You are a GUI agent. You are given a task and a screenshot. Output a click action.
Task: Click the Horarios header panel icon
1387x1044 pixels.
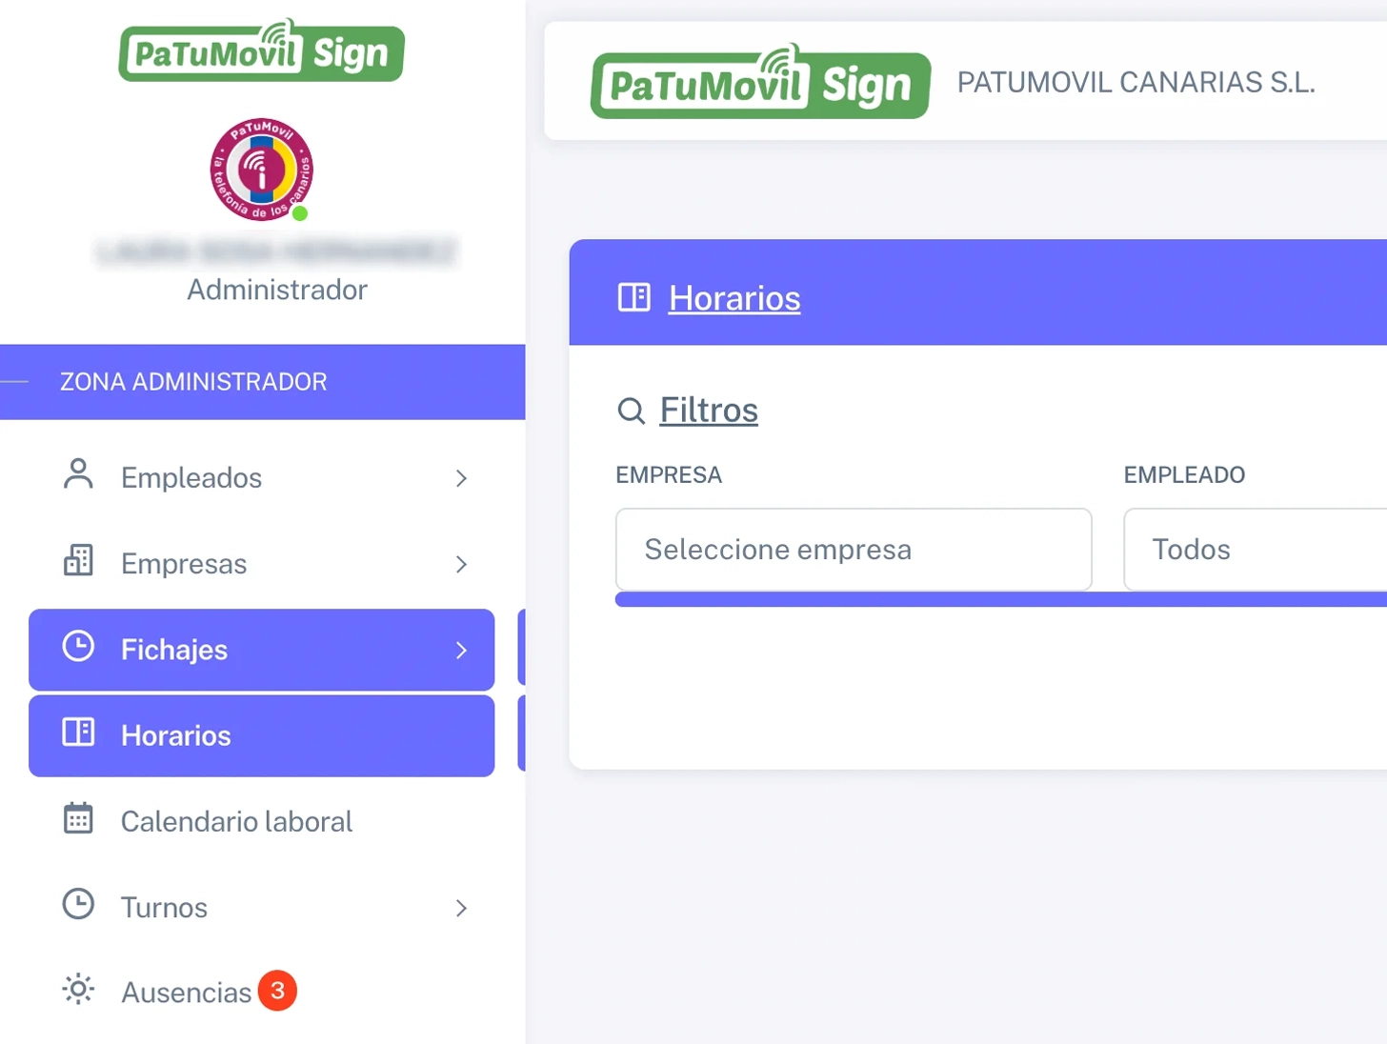633,298
